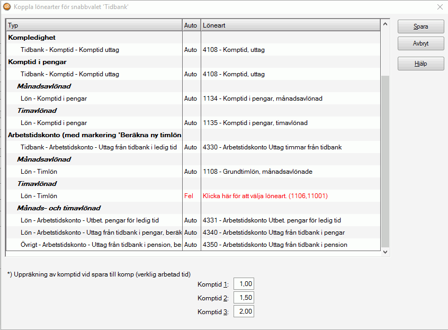Focus the Komptid 2 input field
The width and height of the screenshot is (448, 330).
(x=244, y=298)
